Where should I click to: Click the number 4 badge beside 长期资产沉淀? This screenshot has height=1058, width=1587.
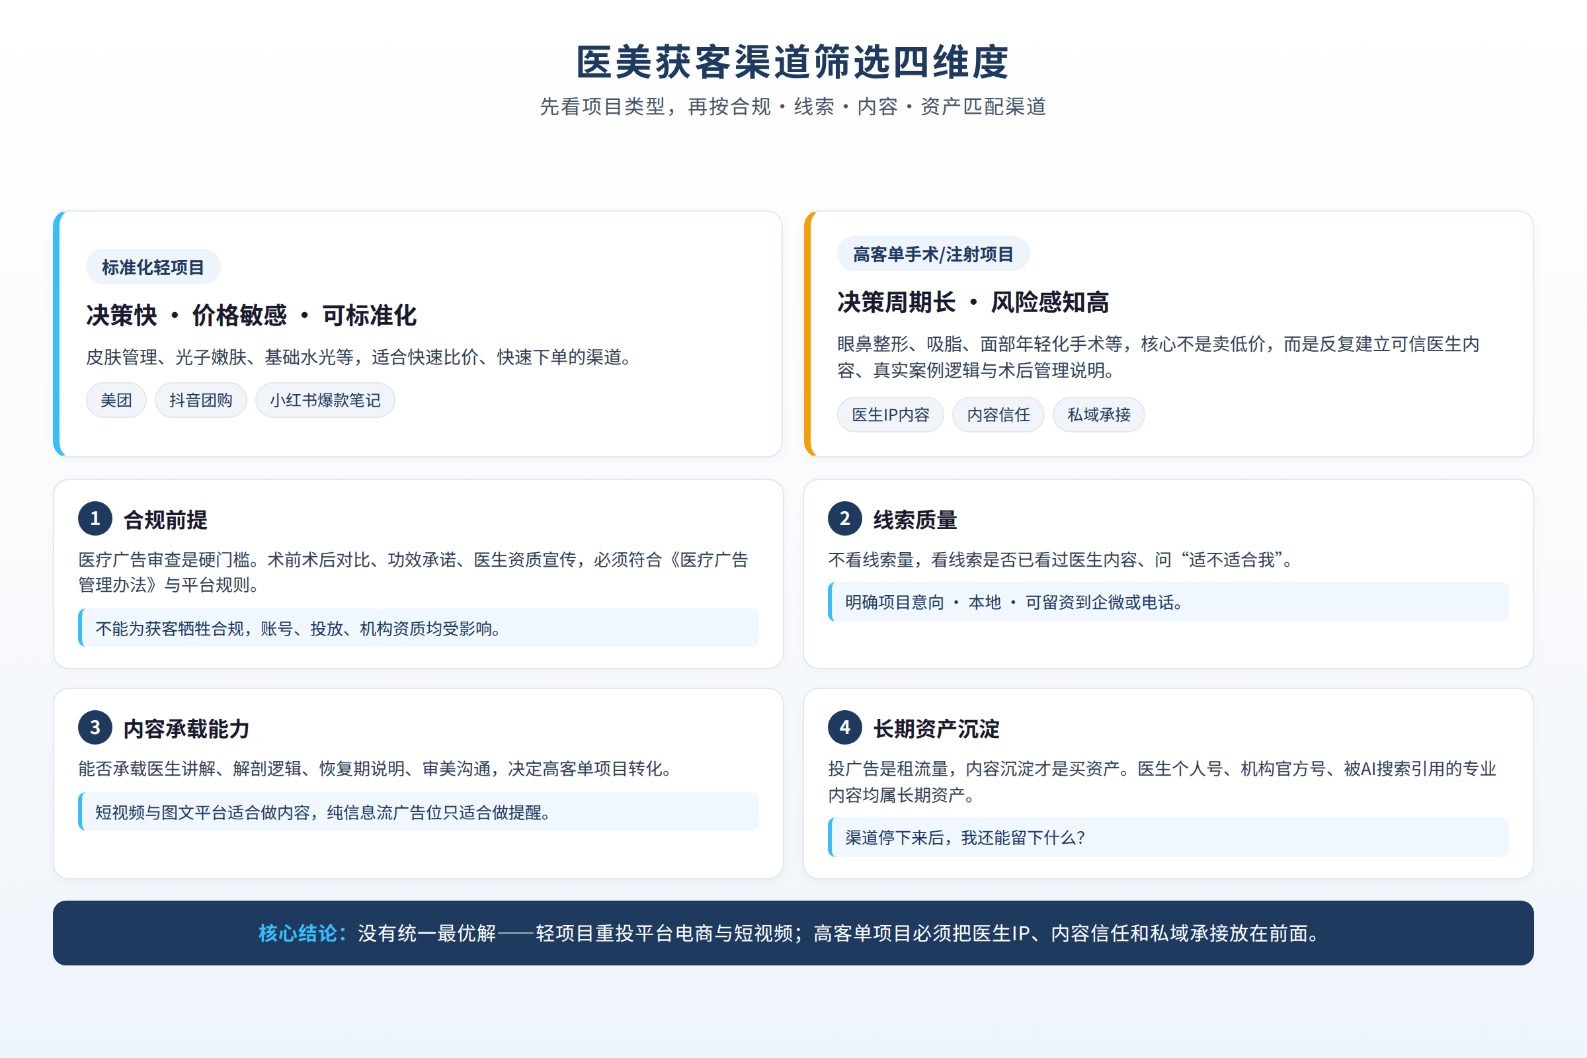click(x=845, y=727)
